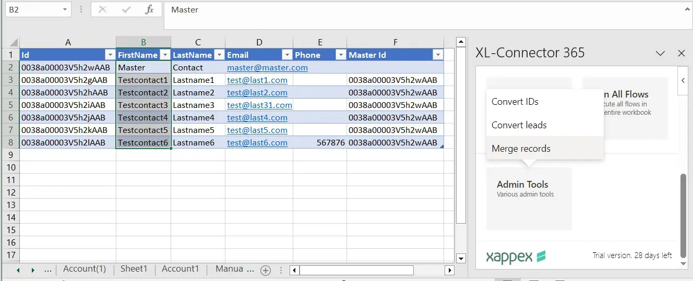Select Merge records menu item

pos(521,149)
